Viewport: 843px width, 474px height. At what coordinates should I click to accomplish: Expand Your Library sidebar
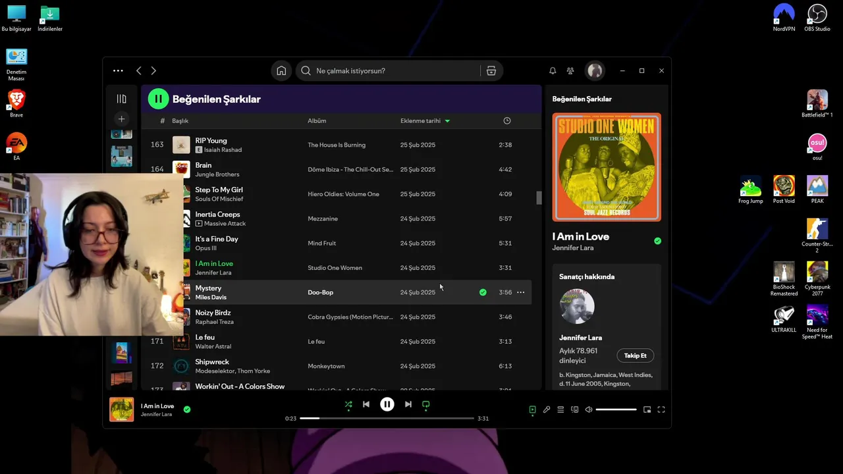click(121, 99)
